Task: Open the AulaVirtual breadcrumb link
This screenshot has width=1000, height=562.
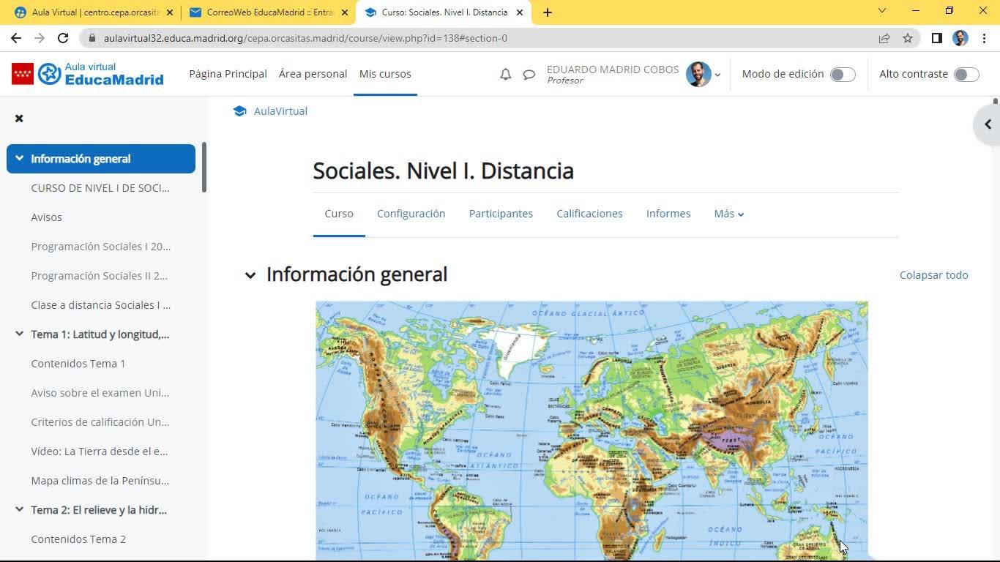Action: 280,111
